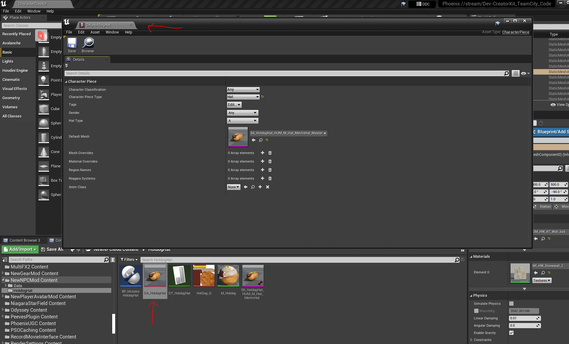The height and width of the screenshot is (344, 569).
Task: Browse to Anim Class in Content Browser
Action: click(x=253, y=187)
